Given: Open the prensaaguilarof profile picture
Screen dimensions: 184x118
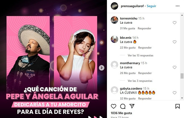Looking at the screenshot, I should click(x=114, y=6).
